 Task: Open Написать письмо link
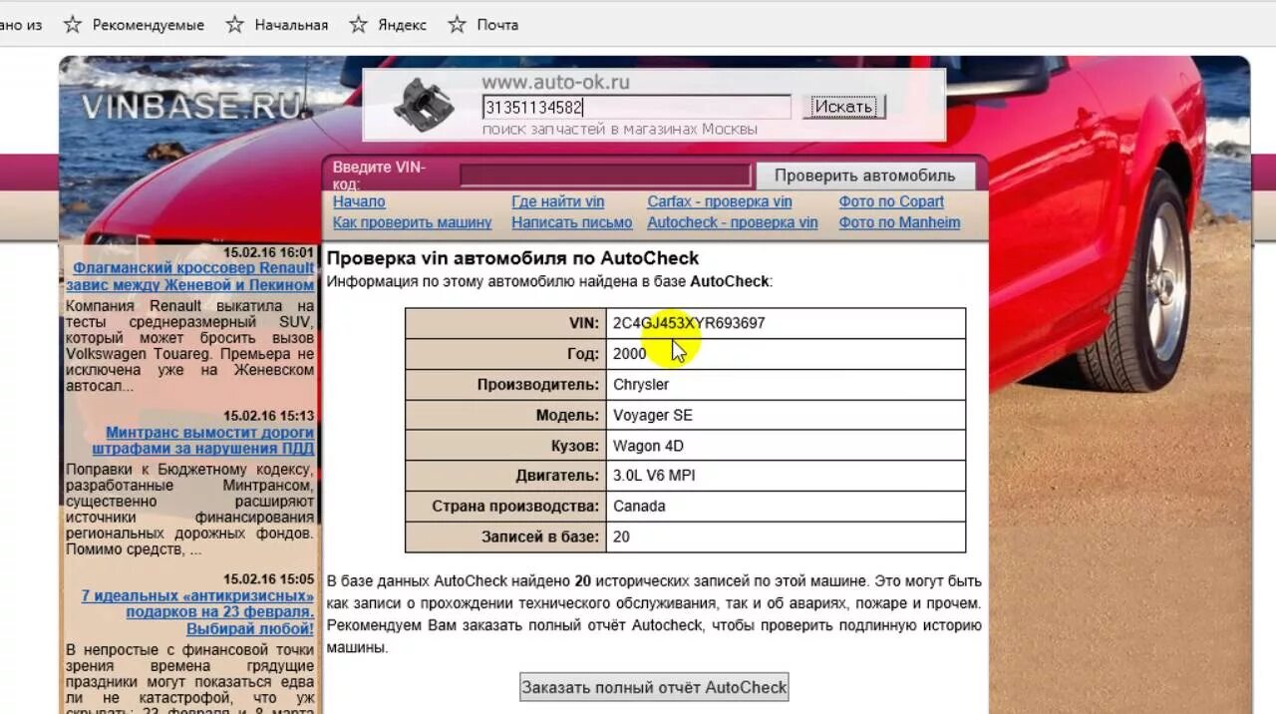pyautogui.click(x=572, y=222)
